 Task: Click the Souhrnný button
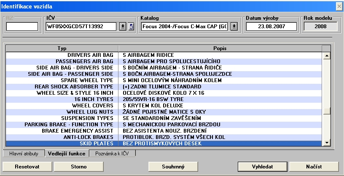(173, 166)
